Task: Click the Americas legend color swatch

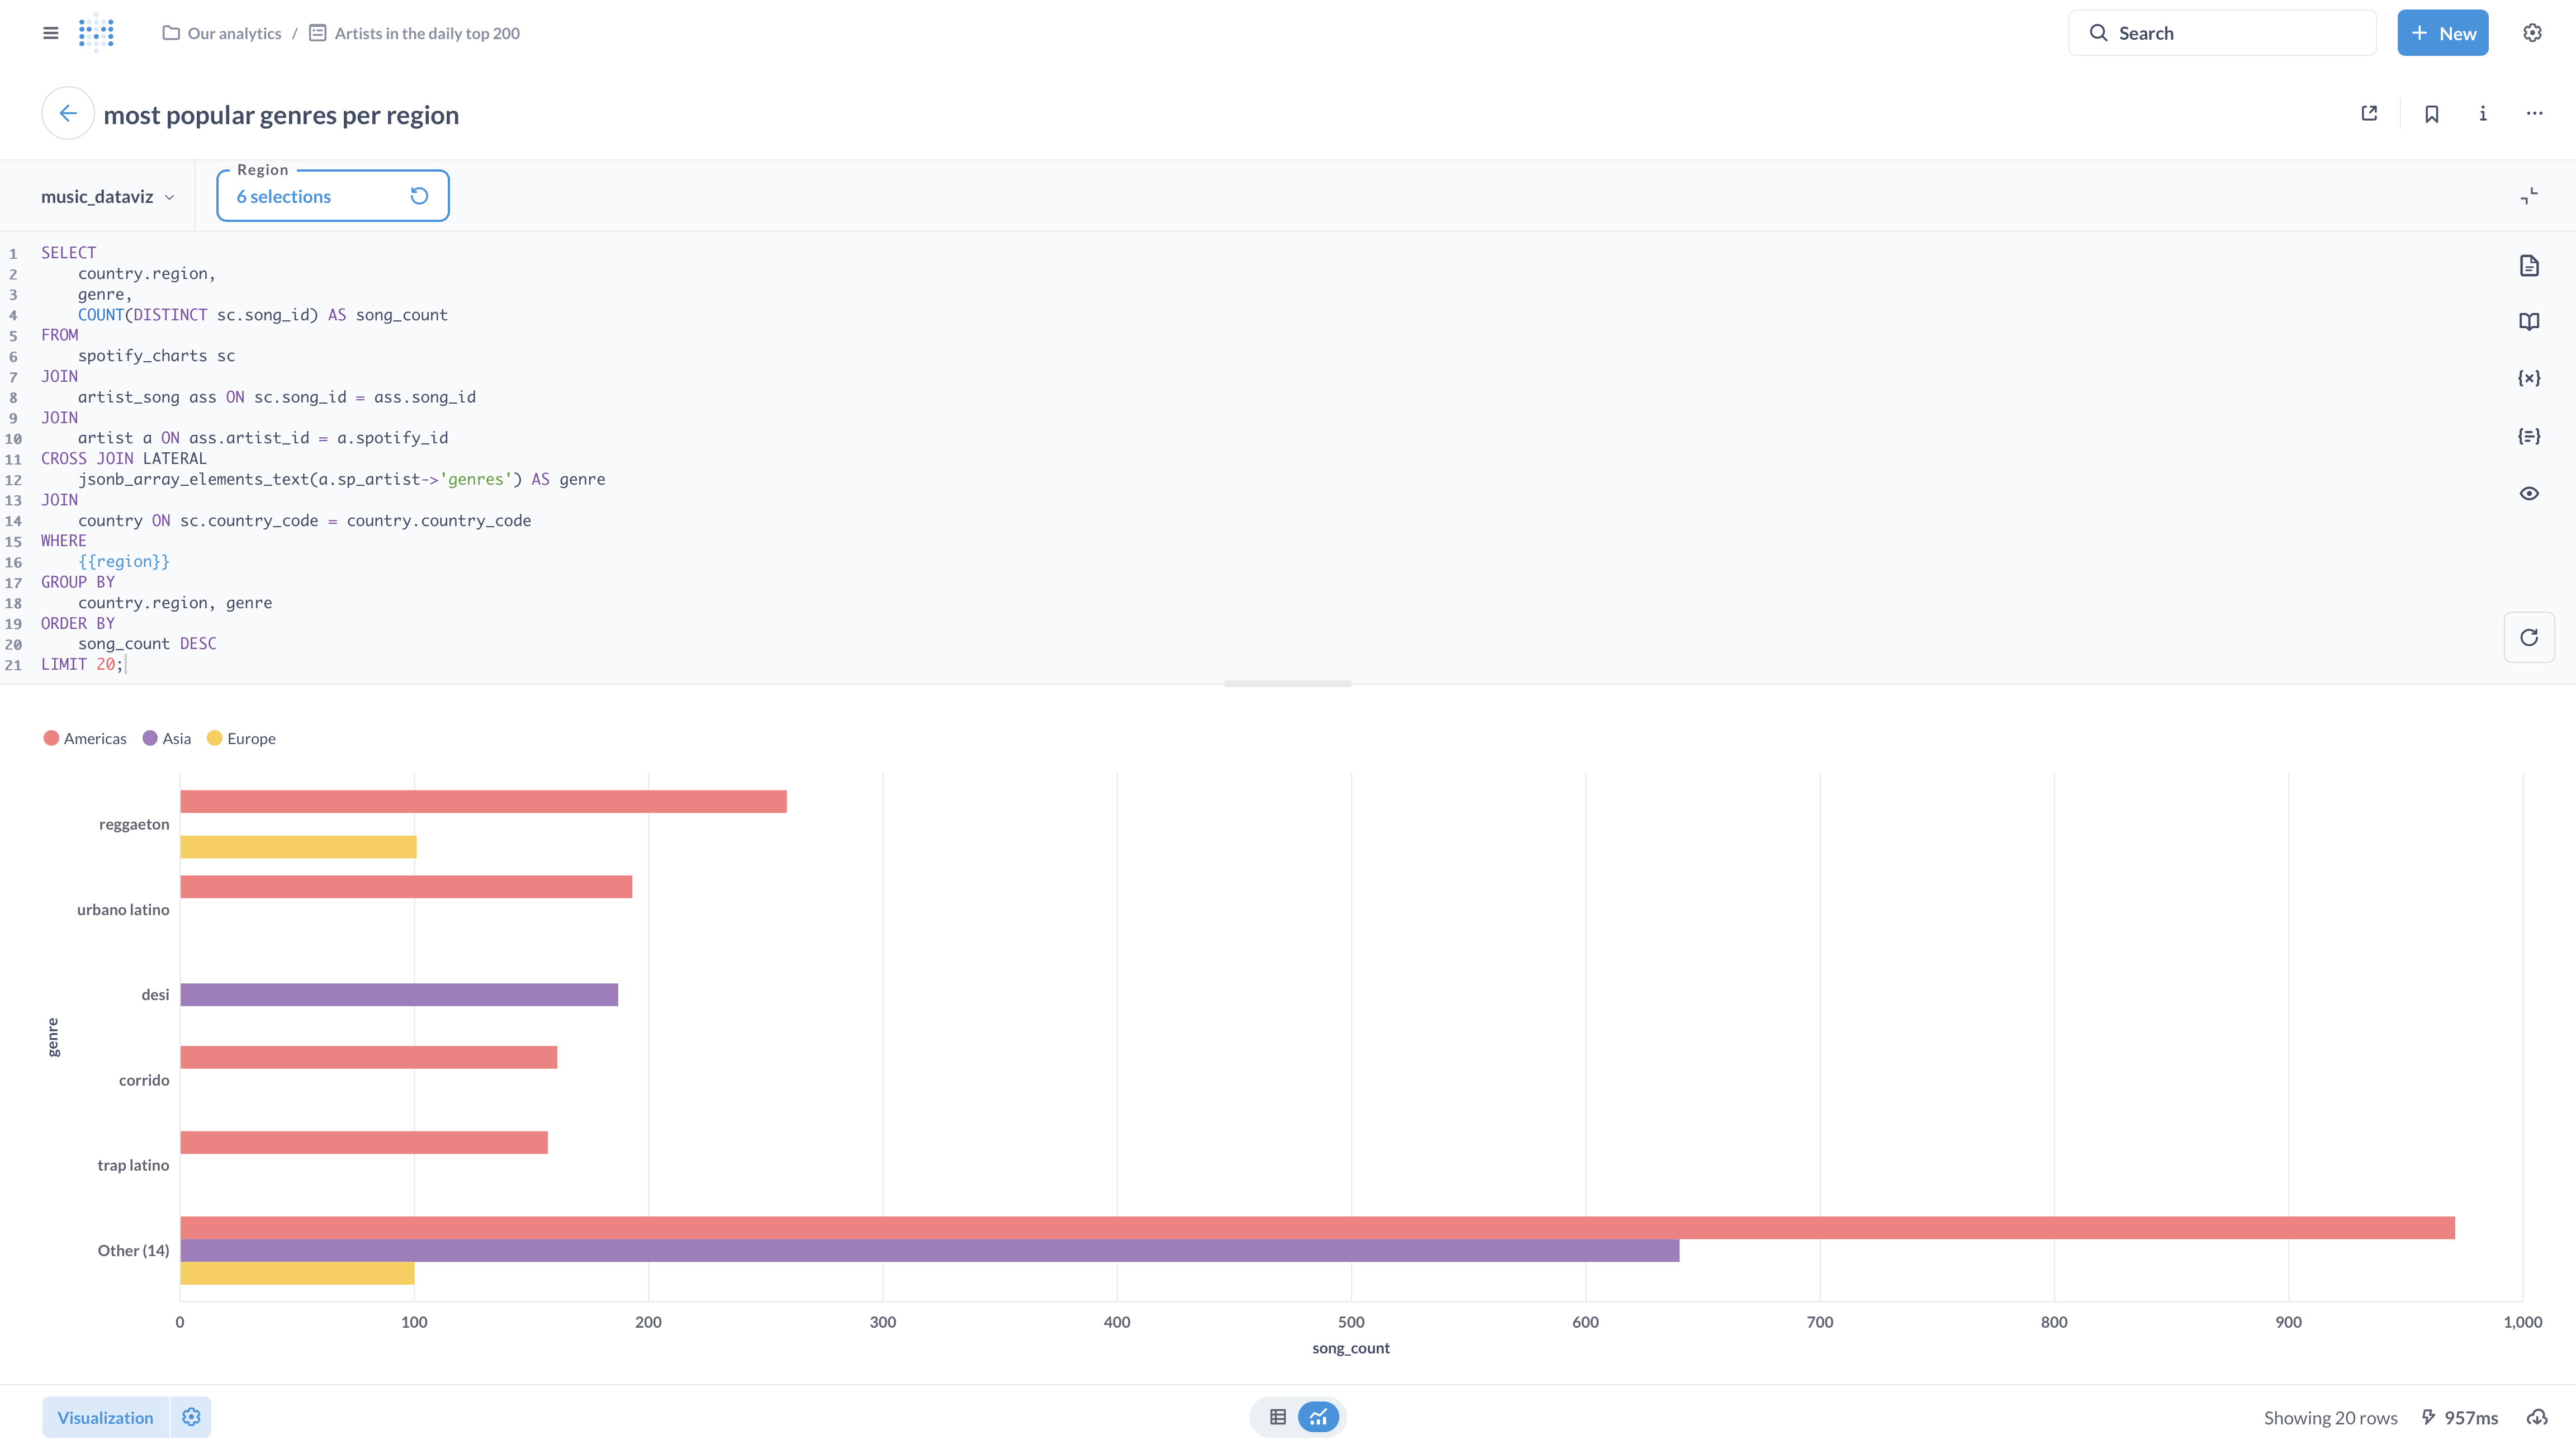Action: point(51,738)
